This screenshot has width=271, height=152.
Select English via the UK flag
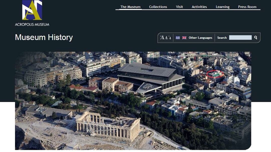pos(184,37)
